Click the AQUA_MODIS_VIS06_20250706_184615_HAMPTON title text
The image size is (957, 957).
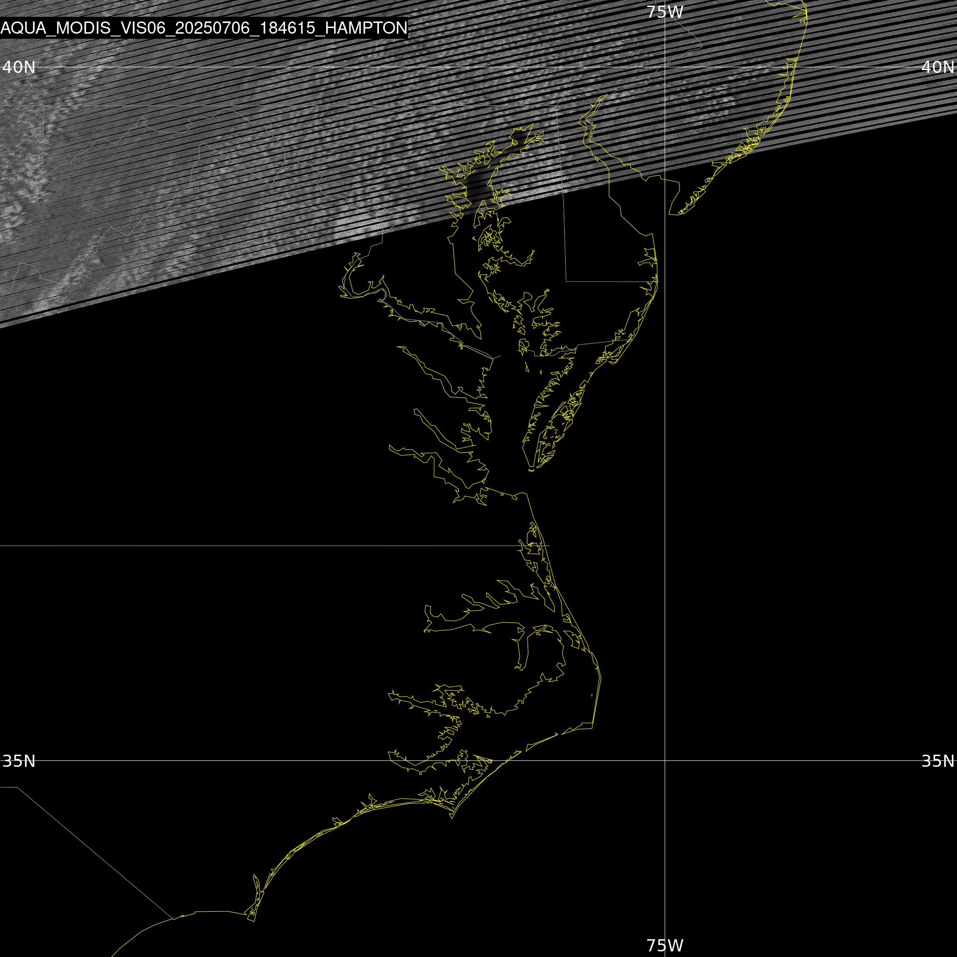(x=204, y=28)
